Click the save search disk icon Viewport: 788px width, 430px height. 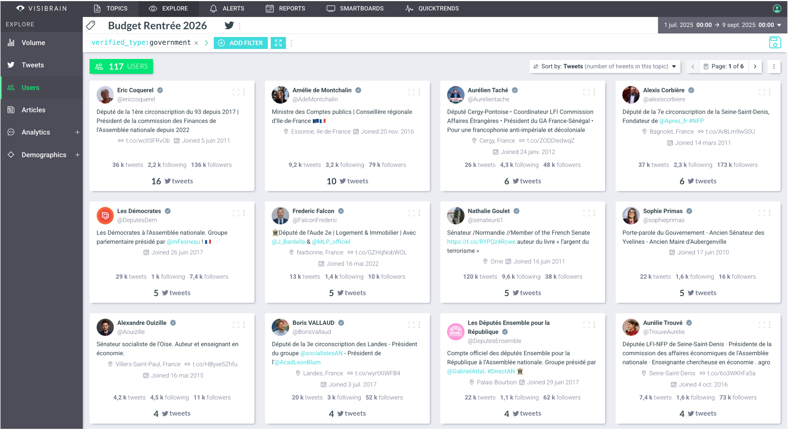coord(775,43)
